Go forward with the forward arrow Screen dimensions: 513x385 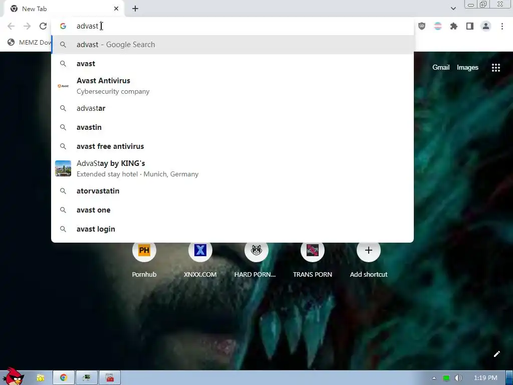tap(27, 26)
